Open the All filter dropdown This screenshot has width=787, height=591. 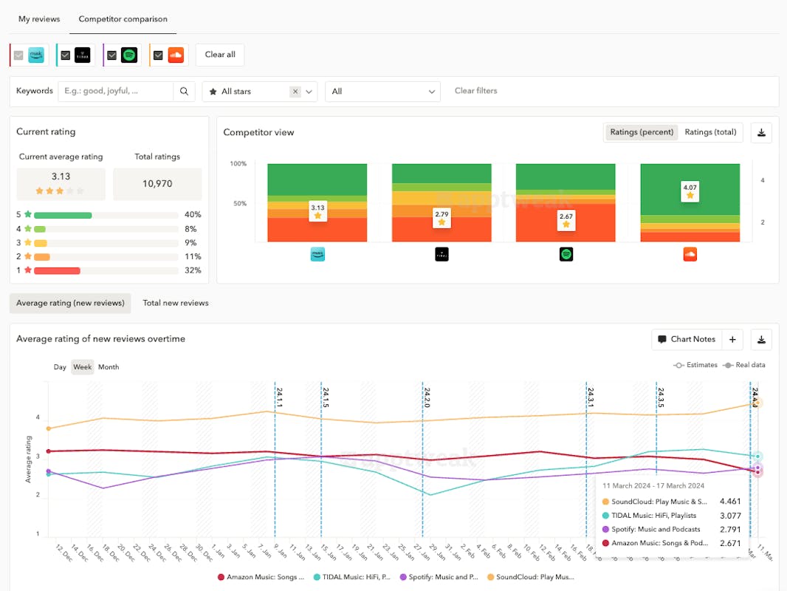pyautogui.click(x=382, y=92)
